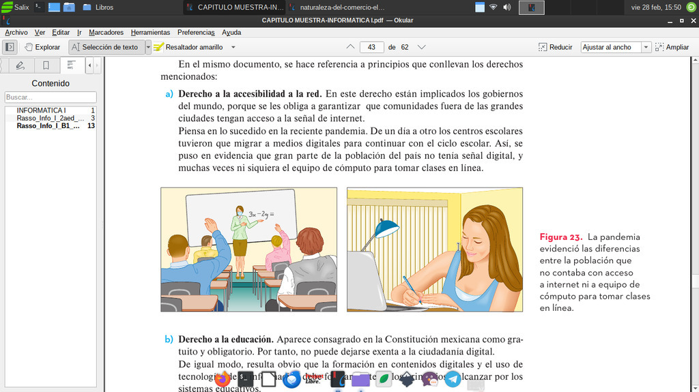Click the girl studying illustration
This screenshot has height=392, width=699.
click(435, 250)
